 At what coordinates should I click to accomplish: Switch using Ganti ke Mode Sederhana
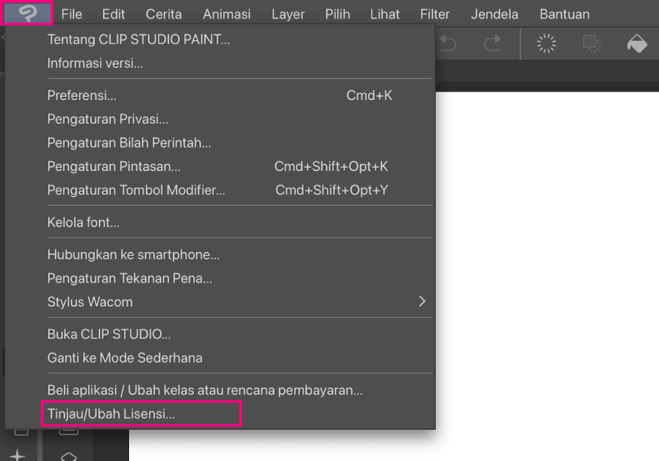point(125,358)
